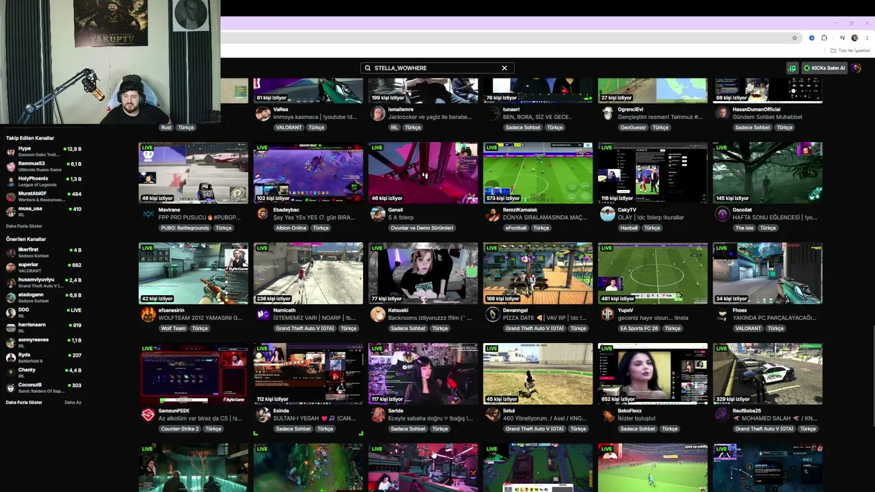This screenshot has width=875, height=492.
Task: Click the BekoFlexx channel avatar
Action: 607,415
